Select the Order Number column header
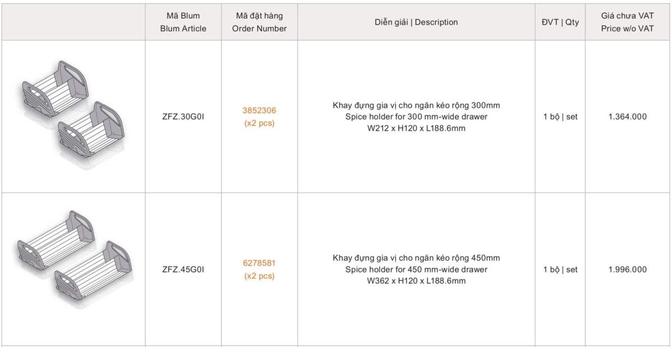This screenshot has height=347, width=672. (x=259, y=22)
